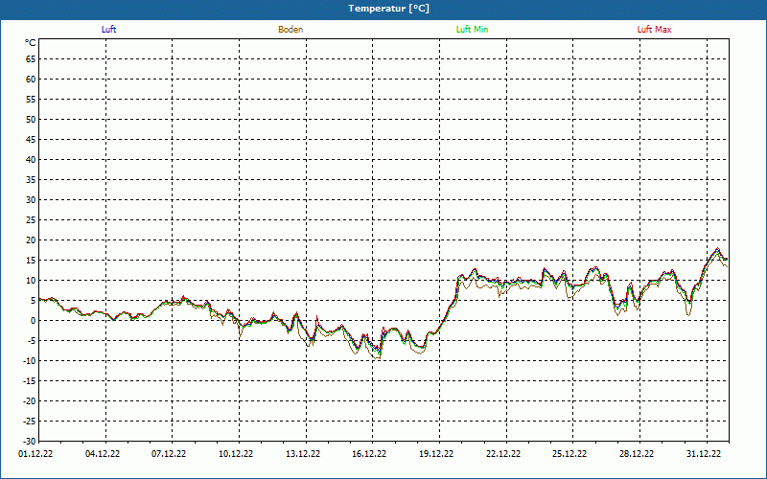Image resolution: width=767 pixels, height=479 pixels.
Task: Click the 04.12.22 date label
Action: pos(103,453)
